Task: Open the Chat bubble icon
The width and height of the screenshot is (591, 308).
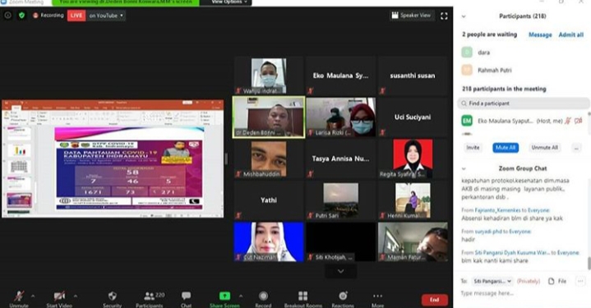Action: [x=186, y=296]
